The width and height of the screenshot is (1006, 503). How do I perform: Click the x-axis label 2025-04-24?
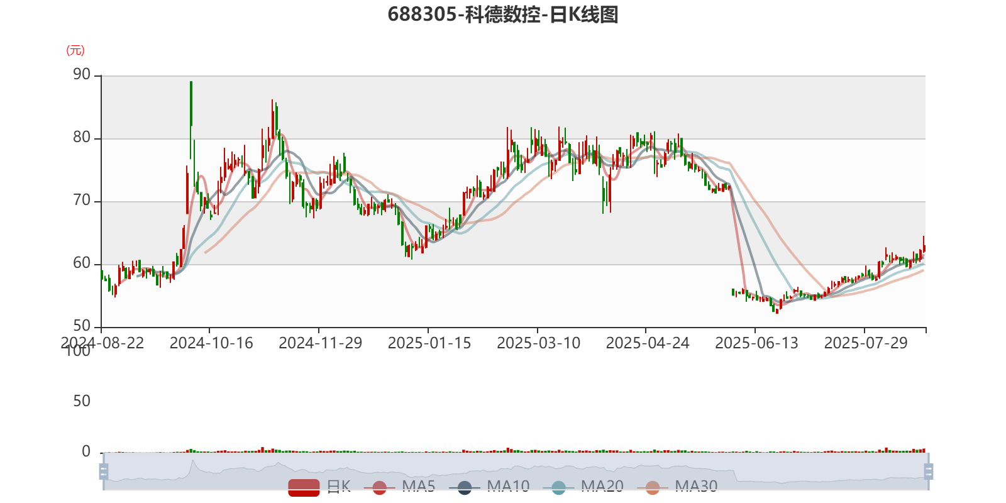648,343
